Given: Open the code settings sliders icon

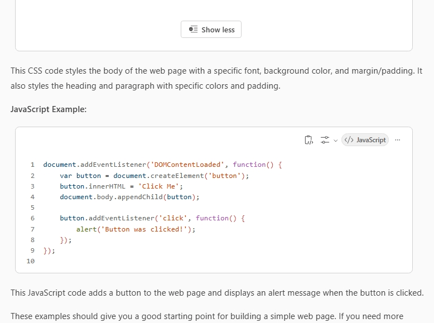Looking at the screenshot, I should click(325, 140).
